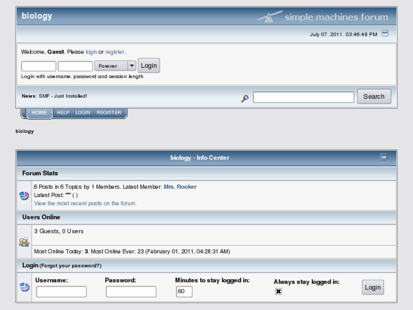Click the biology breadcrumb link
Viewport: 413px width, 310px height.
tap(24, 131)
